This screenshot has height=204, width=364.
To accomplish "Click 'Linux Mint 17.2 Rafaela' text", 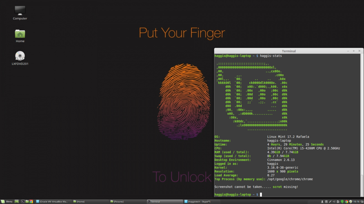I will click(x=288, y=136).
